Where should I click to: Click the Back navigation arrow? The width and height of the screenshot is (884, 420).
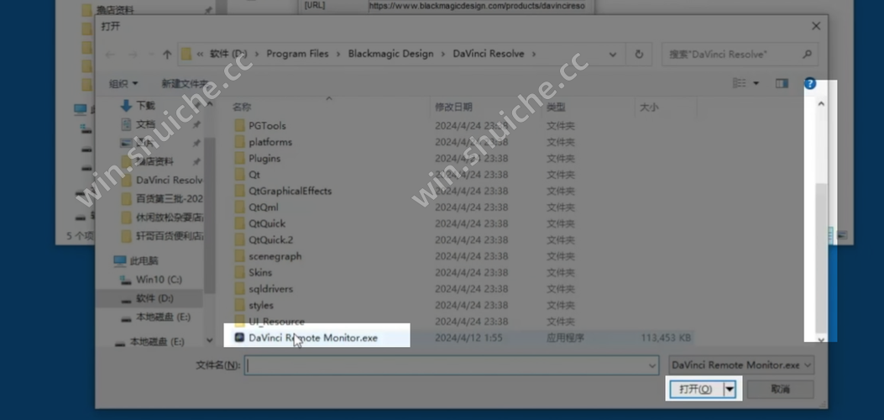pyautogui.click(x=110, y=54)
